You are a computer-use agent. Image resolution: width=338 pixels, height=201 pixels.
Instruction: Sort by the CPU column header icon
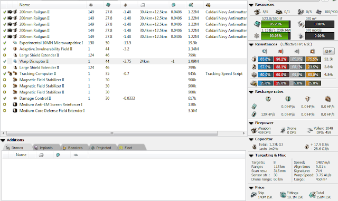coord(108,5)
